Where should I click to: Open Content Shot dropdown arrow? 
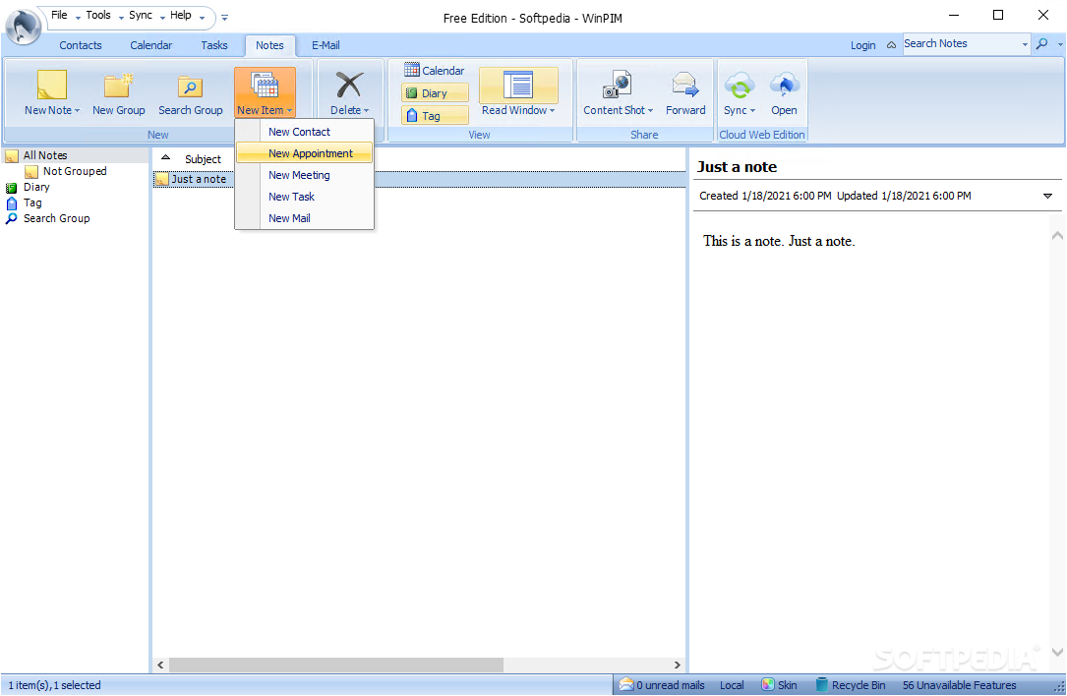(650, 111)
